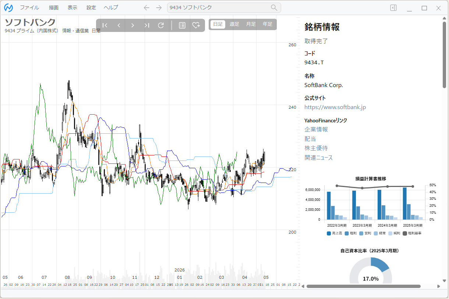Jump to first stock button
The width and height of the screenshot is (449, 299).
pyautogui.click(x=105, y=25)
